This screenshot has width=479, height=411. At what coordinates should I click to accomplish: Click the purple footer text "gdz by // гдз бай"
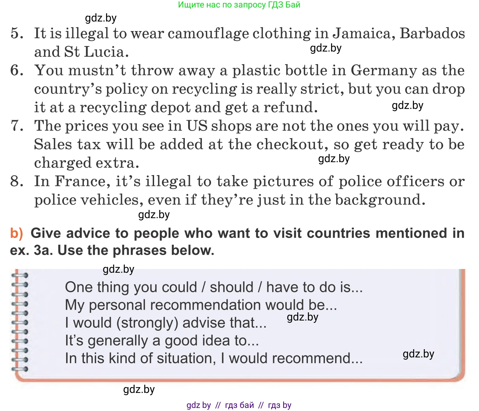[239, 405]
